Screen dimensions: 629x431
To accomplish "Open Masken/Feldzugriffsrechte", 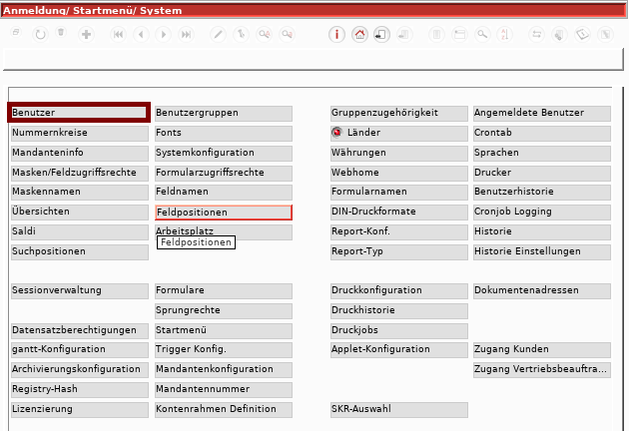I will (80, 174).
